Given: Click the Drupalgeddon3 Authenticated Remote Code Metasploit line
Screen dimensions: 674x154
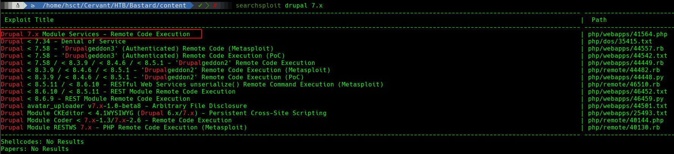Looking at the screenshot, I should 137,48.
